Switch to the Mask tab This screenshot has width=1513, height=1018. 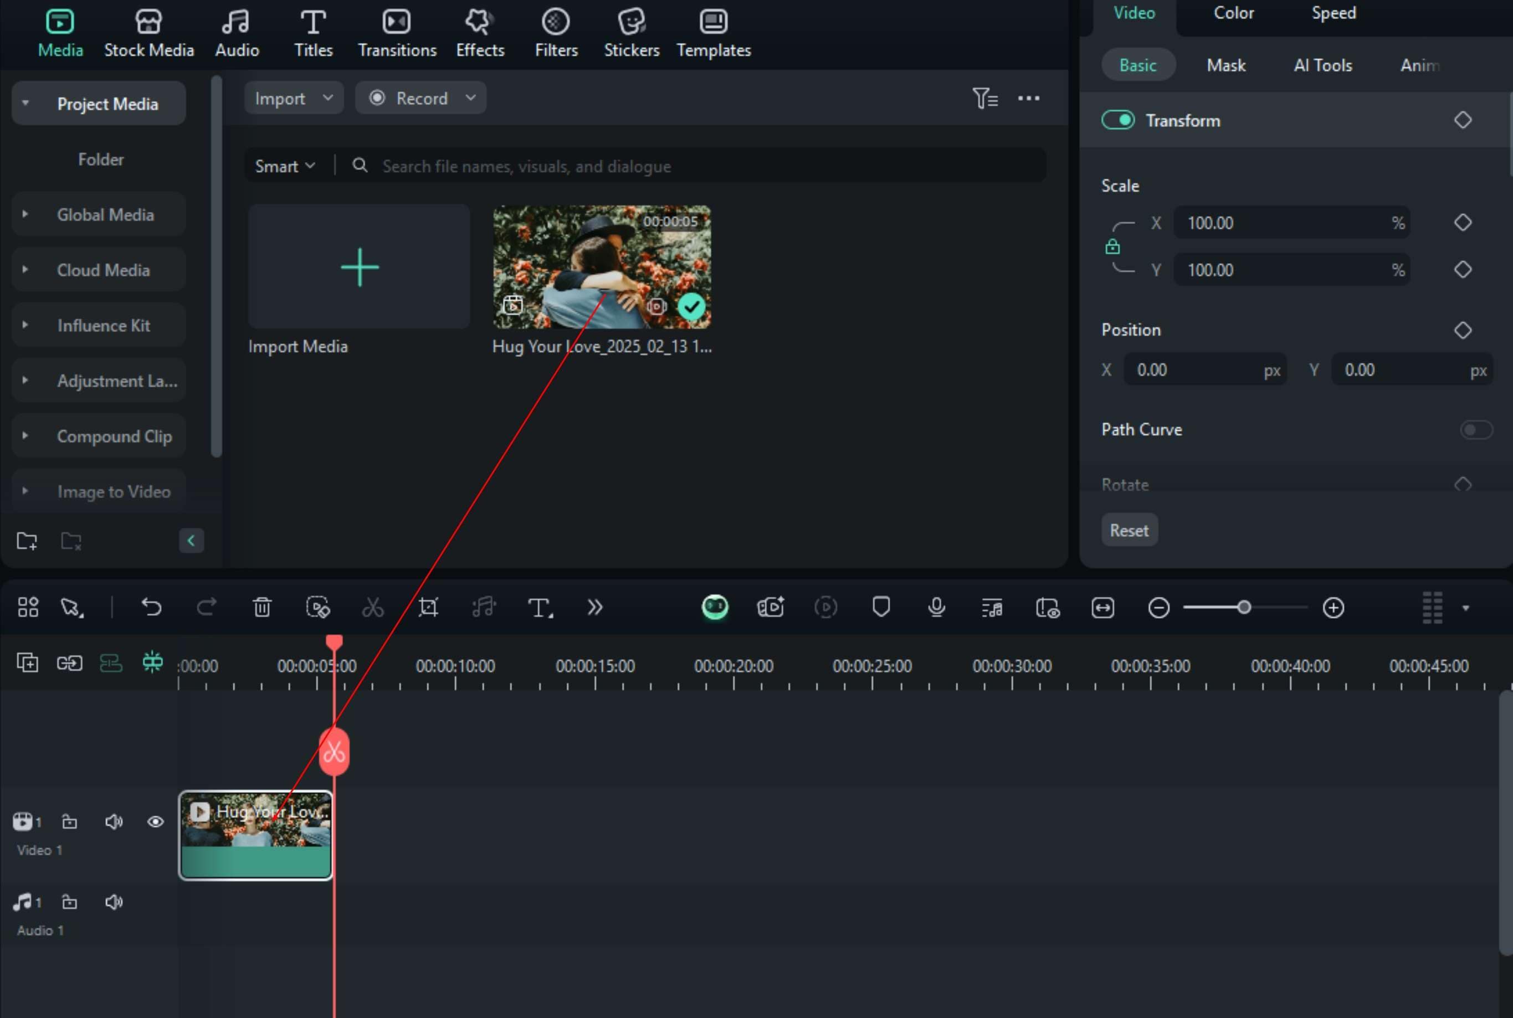[x=1225, y=65]
